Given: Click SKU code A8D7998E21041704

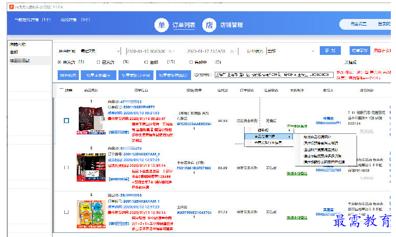Looking at the screenshot, I should click(x=194, y=212).
